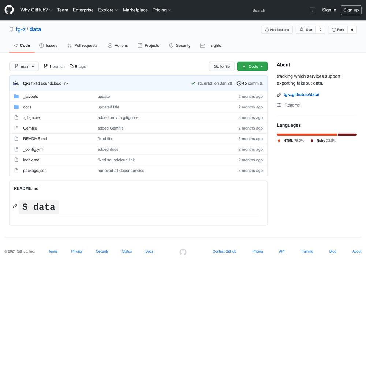Click the Marketplace header link
The width and height of the screenshot is (366, 366).
point(135,10)
